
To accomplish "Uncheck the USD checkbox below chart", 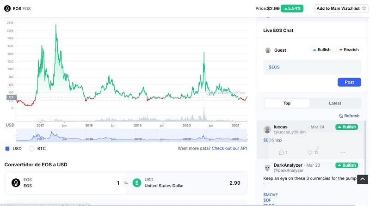I will (7, 149).
